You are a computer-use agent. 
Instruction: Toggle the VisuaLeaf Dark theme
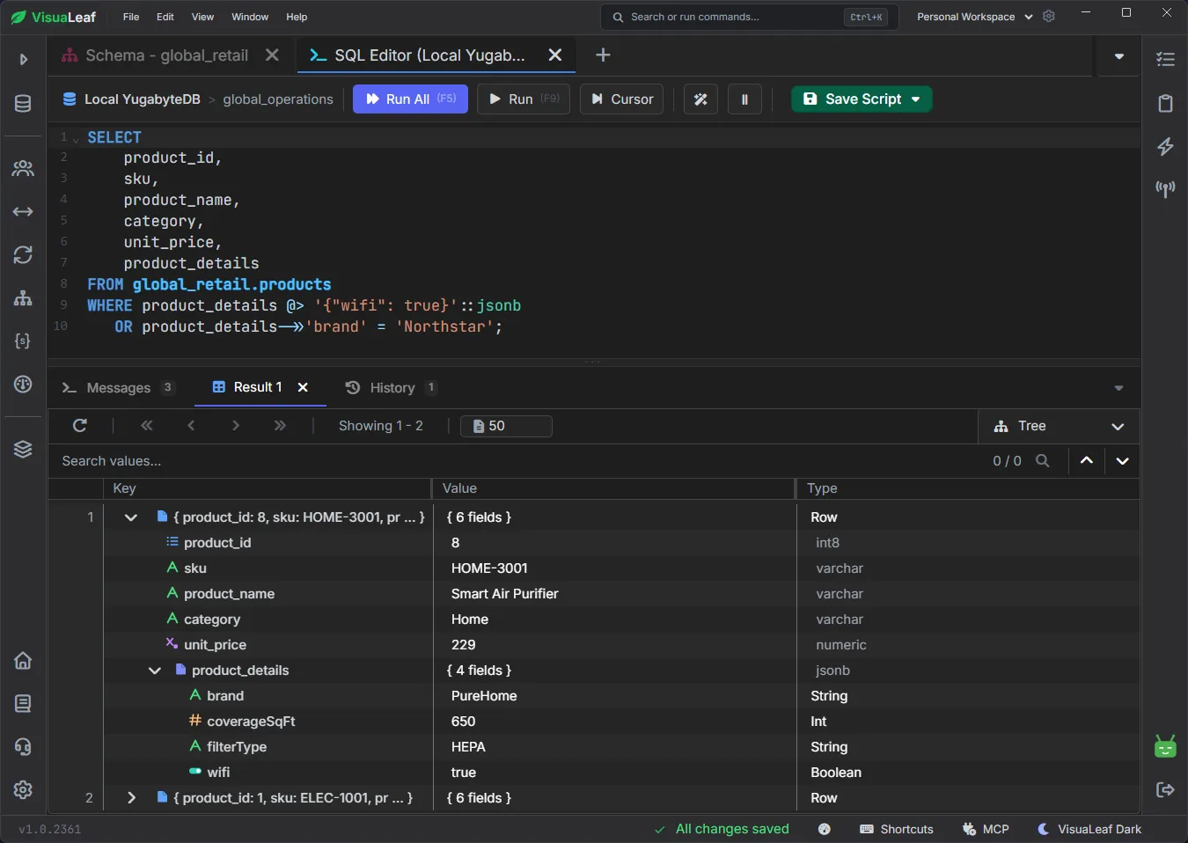pyautogui.click(x=1089, y=829)
